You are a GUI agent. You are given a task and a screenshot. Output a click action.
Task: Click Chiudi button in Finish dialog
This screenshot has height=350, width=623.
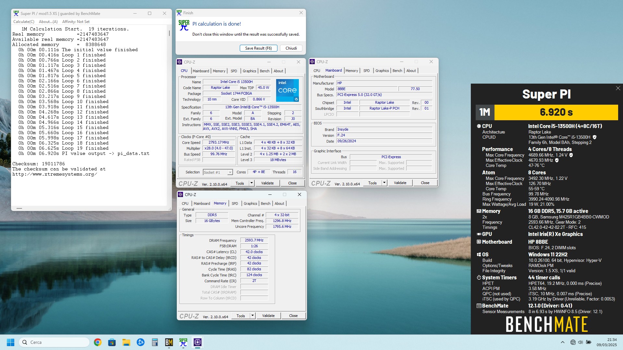pyautogui.click(x=291, y=48)
